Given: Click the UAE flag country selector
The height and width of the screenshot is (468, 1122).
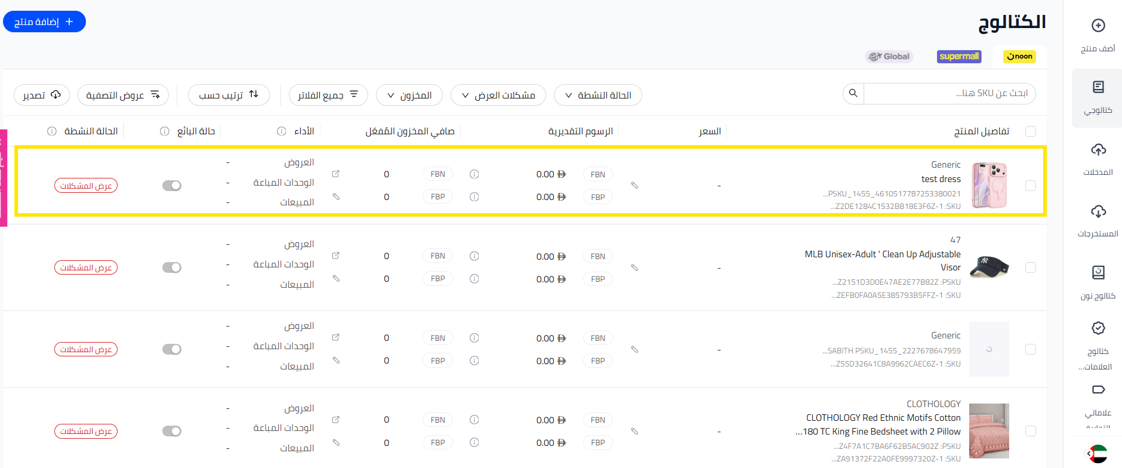Looking at the screenshot, I should 1098,454.
